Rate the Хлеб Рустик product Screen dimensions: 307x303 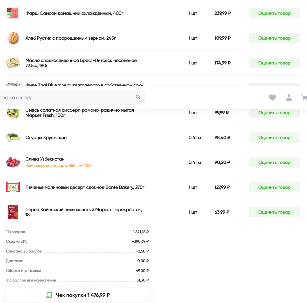tap(274, 38)
